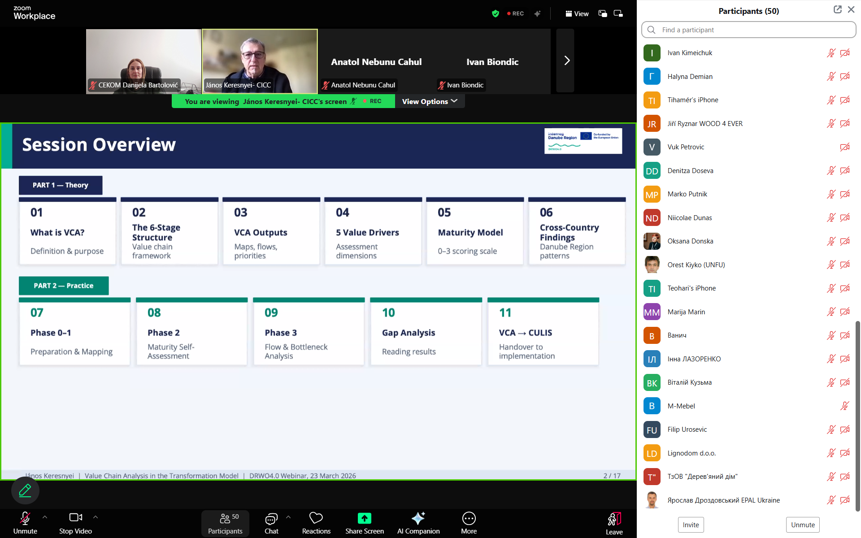This screenshot has height=538, width=861.
Task: Click the AI Companion sparkle icon
Action: pyautogui.click(x=418, y=518)
